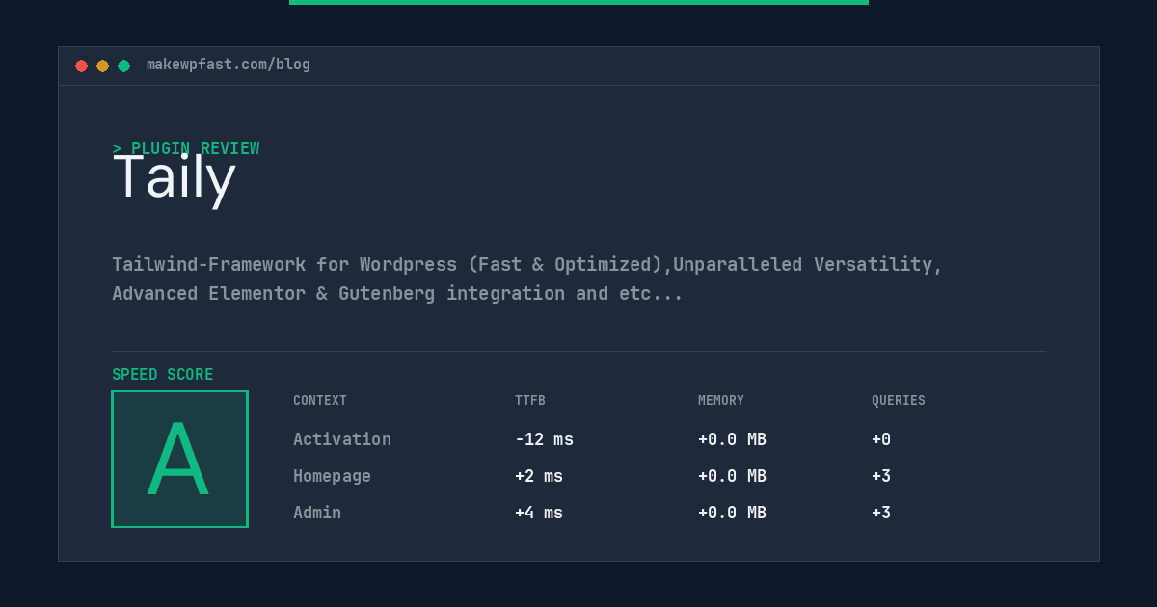
Task: Select the Homepage row label
Action: (332, 476)
